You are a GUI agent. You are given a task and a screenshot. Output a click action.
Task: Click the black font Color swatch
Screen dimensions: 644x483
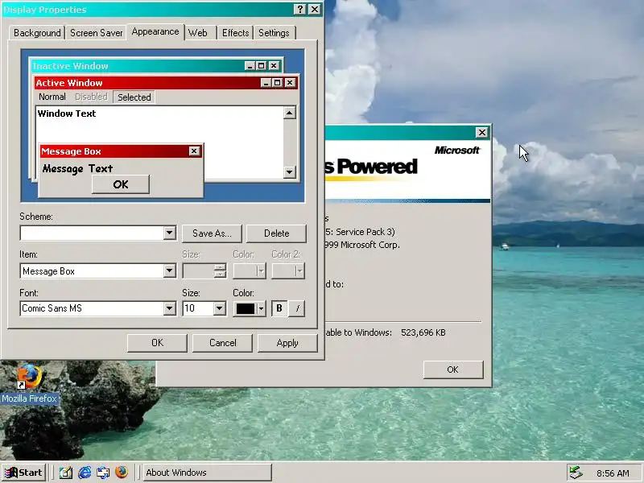246,309
